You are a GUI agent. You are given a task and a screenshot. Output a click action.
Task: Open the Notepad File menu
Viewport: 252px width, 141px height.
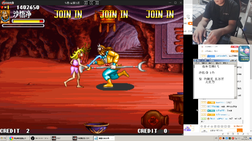pyautogui.click(x=197, y=63)
